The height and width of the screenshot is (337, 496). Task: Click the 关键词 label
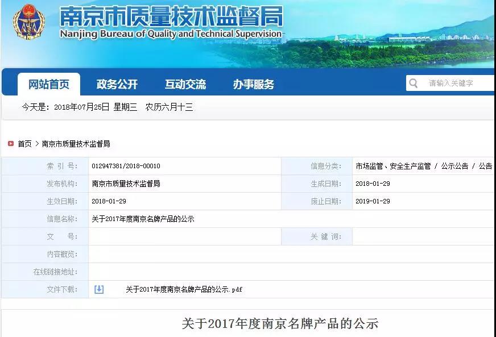tap(326, 236)
